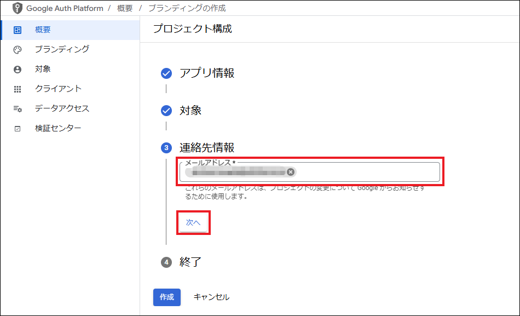Click the ブランディング palette icon
This screenshot has height=316, width=520.
click(18, 49)
